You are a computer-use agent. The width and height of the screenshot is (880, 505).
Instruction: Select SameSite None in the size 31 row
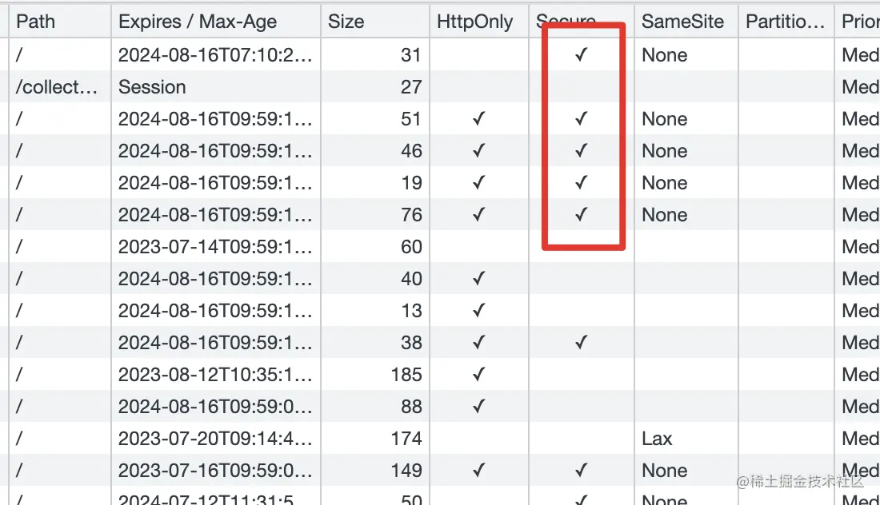(x=665, y=55)
